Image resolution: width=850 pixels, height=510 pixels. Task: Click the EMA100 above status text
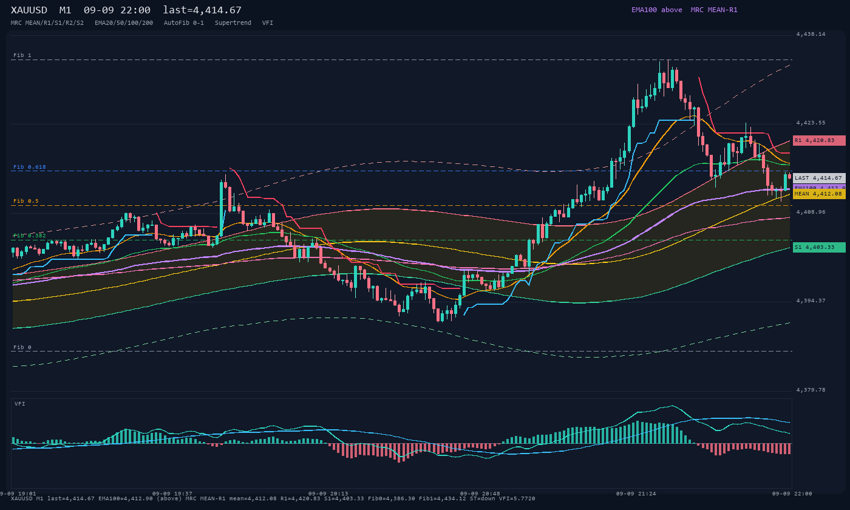coord(656,10)
